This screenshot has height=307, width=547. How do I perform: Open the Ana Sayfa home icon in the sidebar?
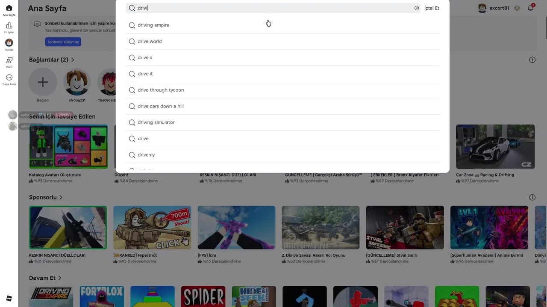pos(9,8)
